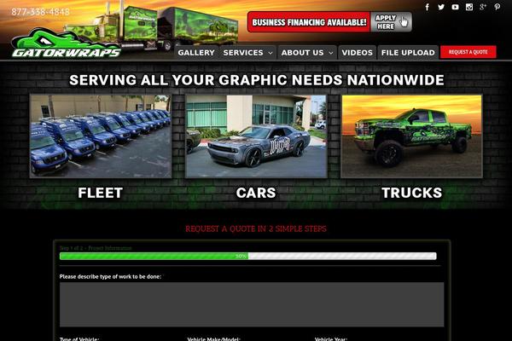Open the Twitter social icon
Screen dimensions: 512x341
[x=441, y=7]
